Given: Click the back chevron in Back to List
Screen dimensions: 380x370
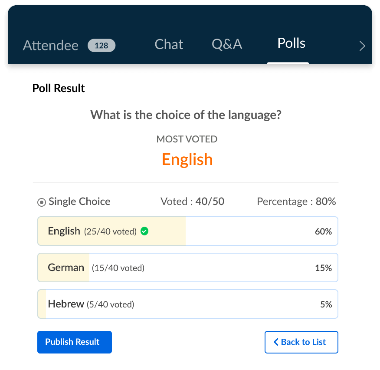Looking at the screenshot, I should pyautogui.click(x=276, y=342).
